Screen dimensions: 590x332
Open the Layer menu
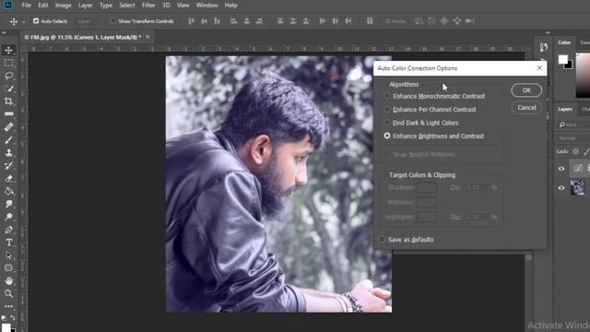coord(86,6)
